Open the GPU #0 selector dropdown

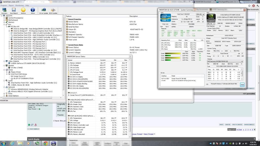click(x=211, y=24)
